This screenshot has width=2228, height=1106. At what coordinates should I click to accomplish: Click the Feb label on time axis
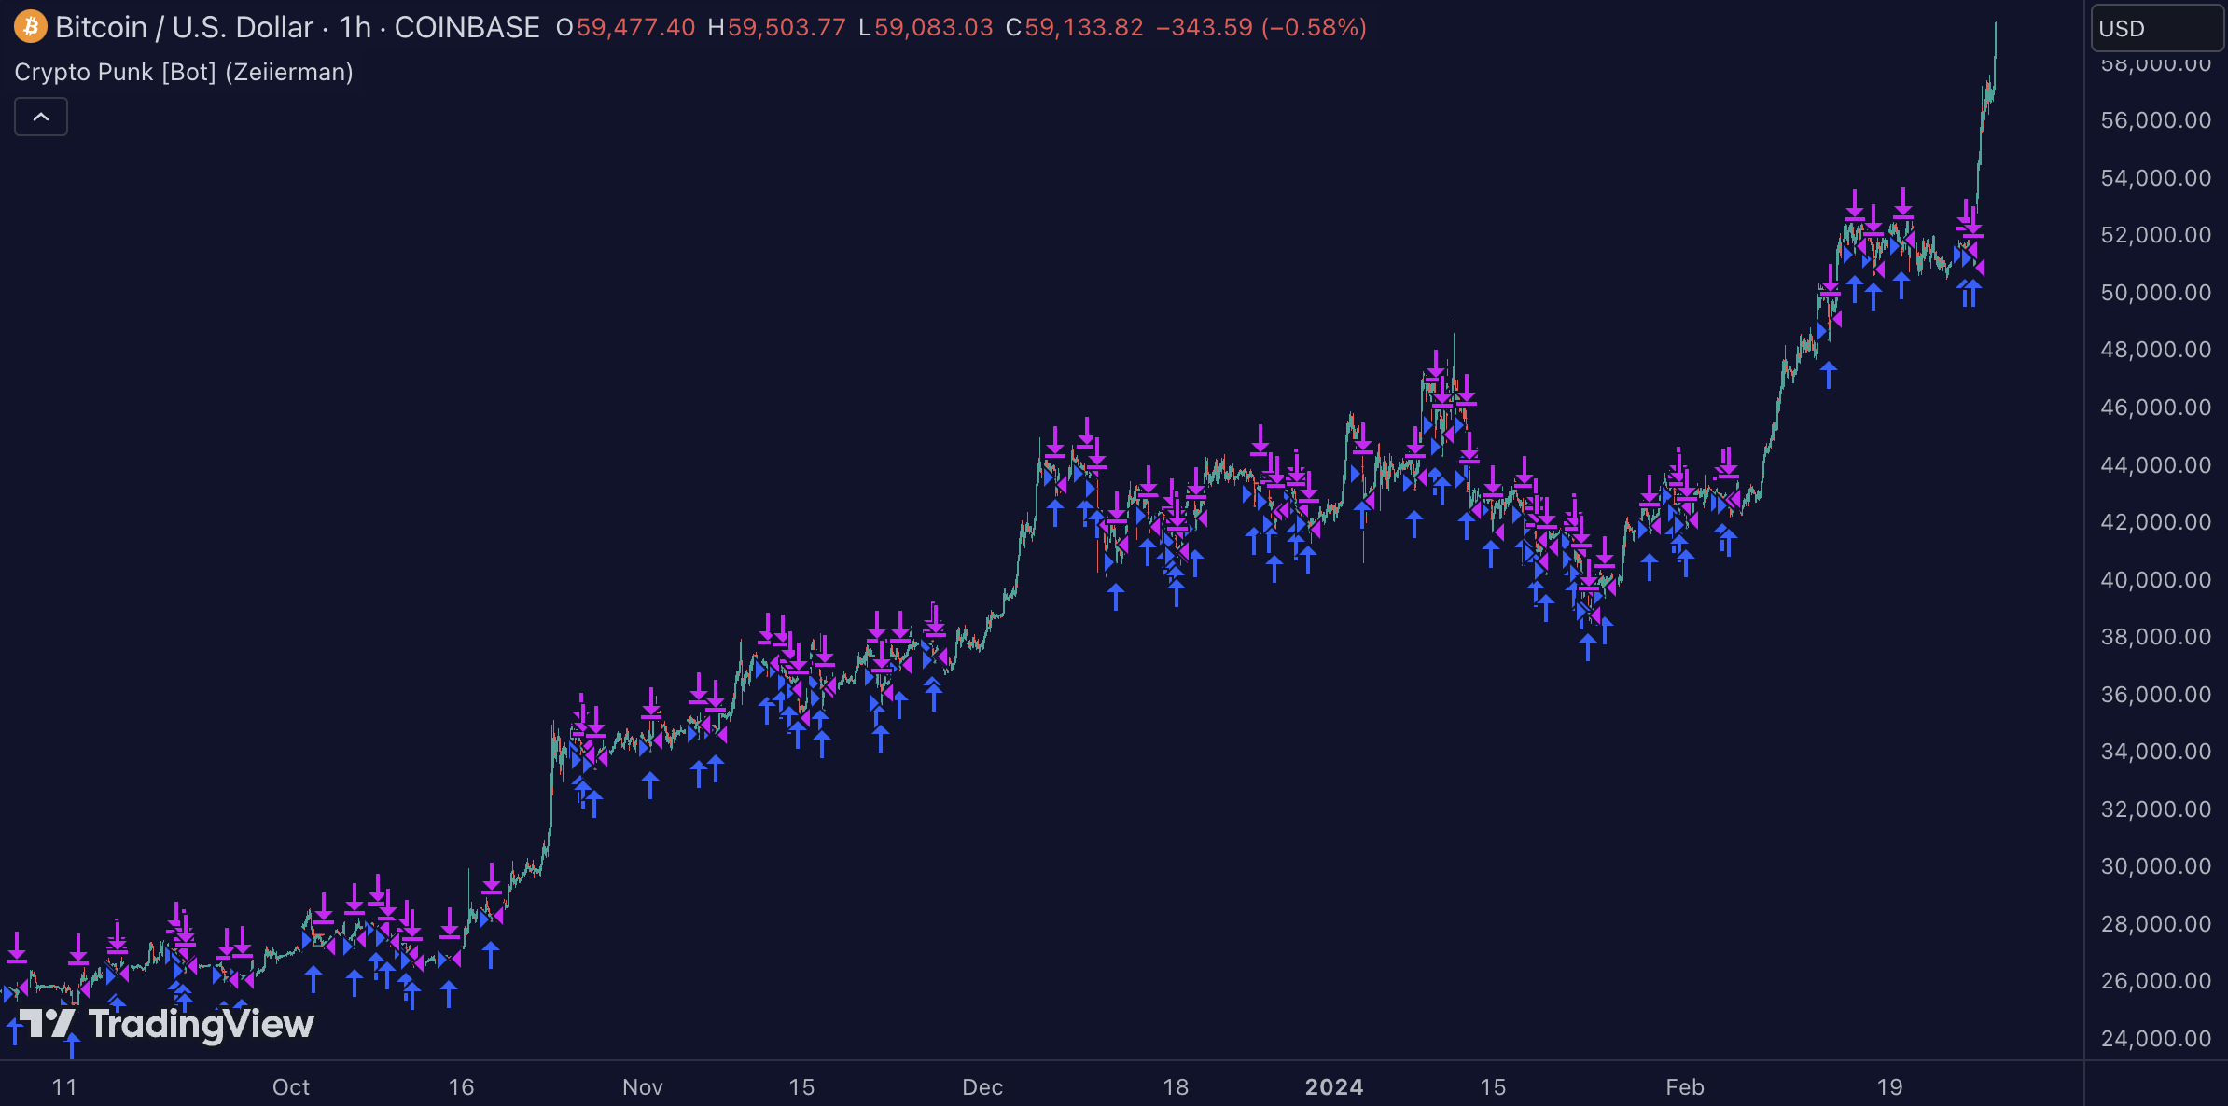pyautogui.click(x=1684, y=1086)
